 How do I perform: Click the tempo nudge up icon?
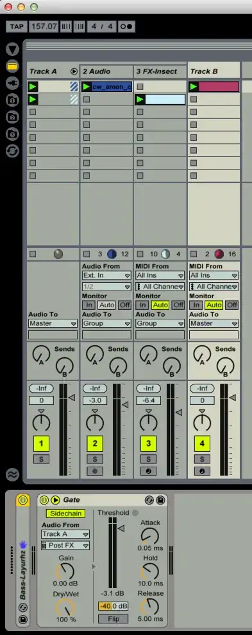pos(80,27)
